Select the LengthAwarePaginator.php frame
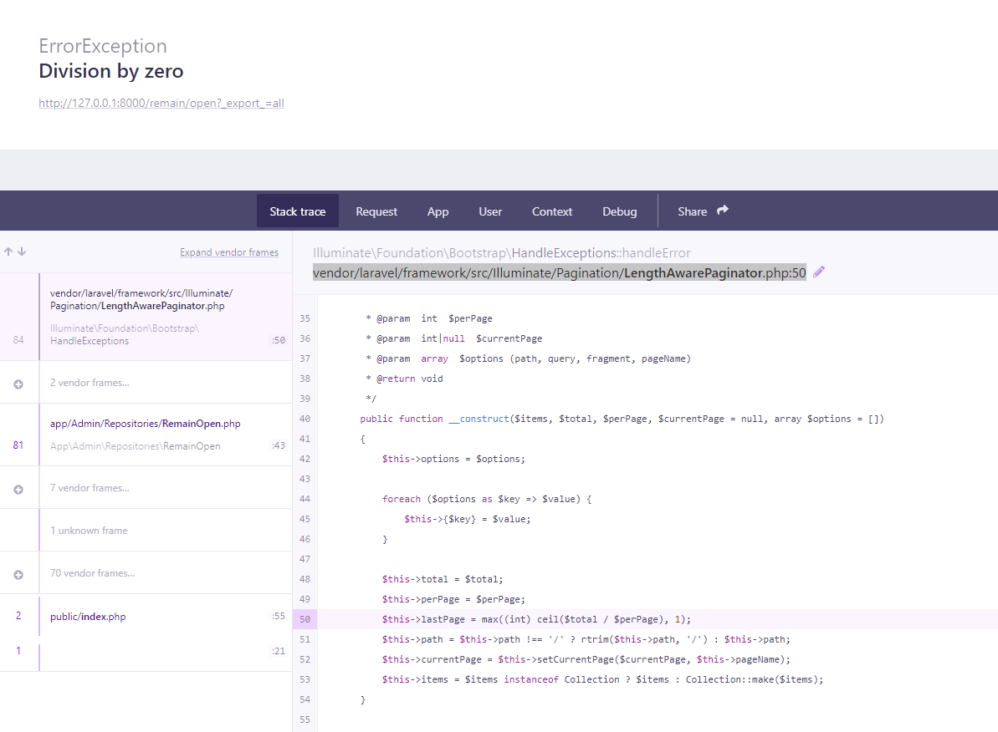Screen dimensions: 998x732 [x=146, y=317]
